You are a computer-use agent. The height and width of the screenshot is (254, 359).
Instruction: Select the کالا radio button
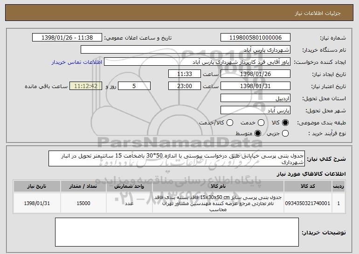[285, 123]
